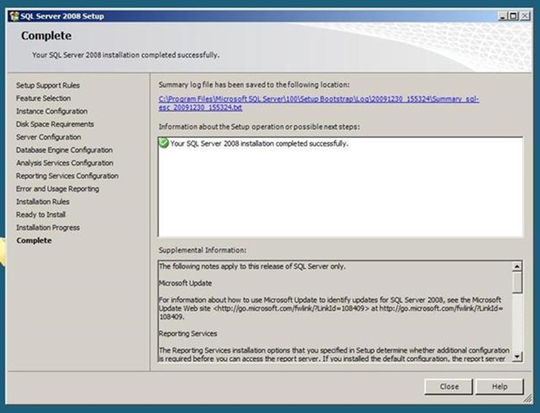Click the green success checkmark icon
Viewport: 540px width, 413px height.
coord(164,143)
